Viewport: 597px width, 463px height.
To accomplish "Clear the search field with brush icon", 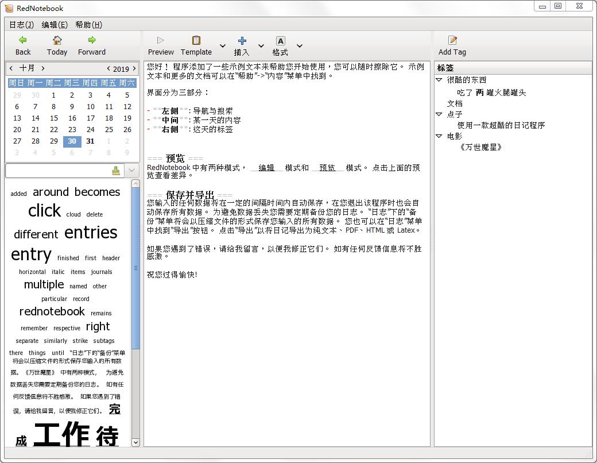I will (x=116, y=171).
